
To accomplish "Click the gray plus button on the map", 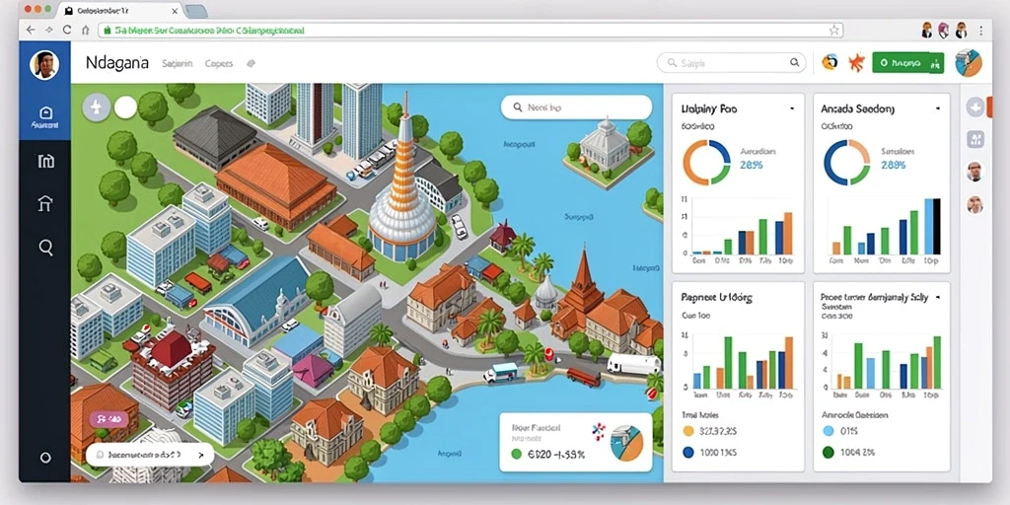I will tap(96, 107).
